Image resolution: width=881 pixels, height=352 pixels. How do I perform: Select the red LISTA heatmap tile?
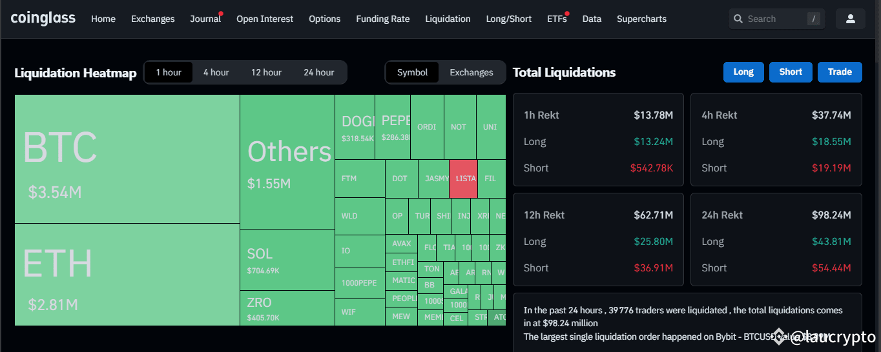(x=463, y=179)
